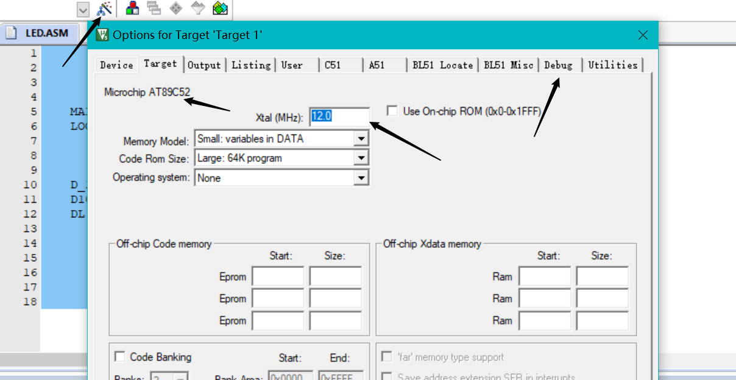Click the Xtal (MHz) input field

(339, 116)
